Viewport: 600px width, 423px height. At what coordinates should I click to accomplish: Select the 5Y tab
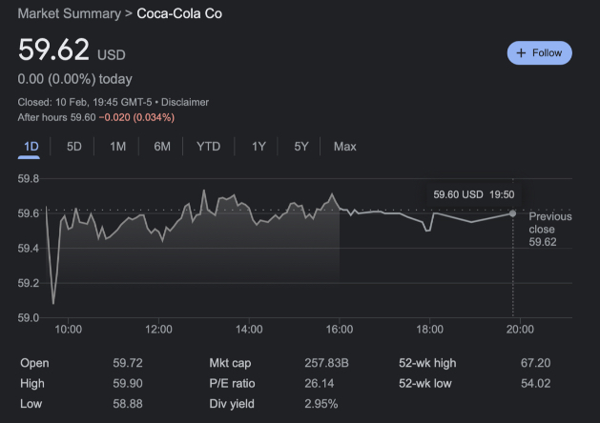(x=300, y=147)
